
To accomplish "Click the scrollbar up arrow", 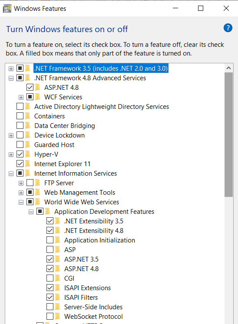I will tap(229, 68).
